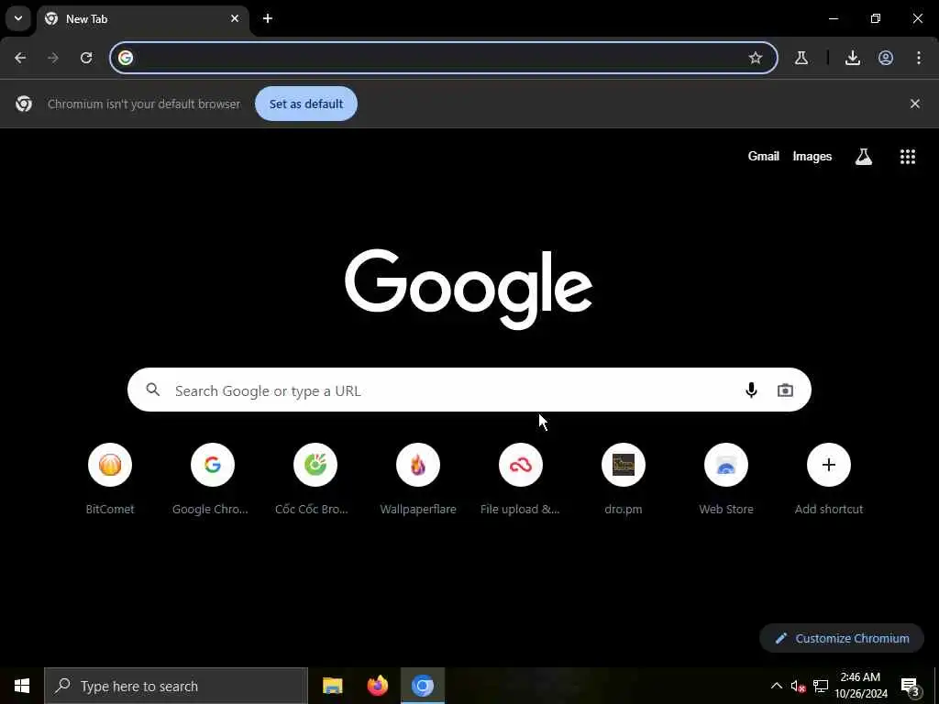
Task: Open the Chromium three-dot menu
Action: pyautogui.click(x=919, y=58)
